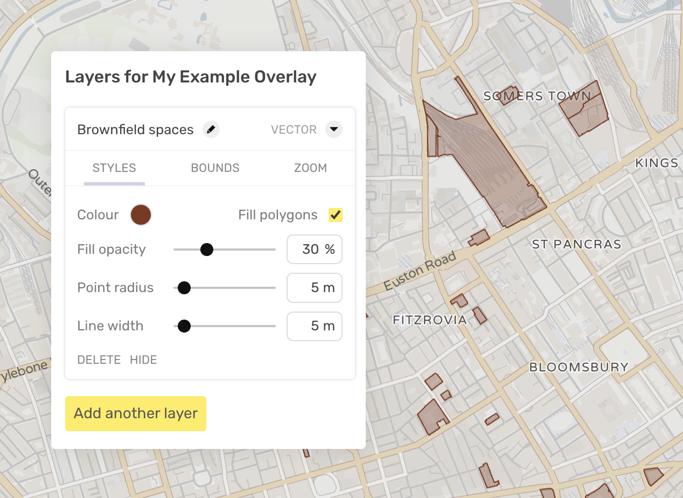Viewport: 683px width, 498px height.
Task: Open the brown Colour swatch picker
Action: (x=141, y=215)
